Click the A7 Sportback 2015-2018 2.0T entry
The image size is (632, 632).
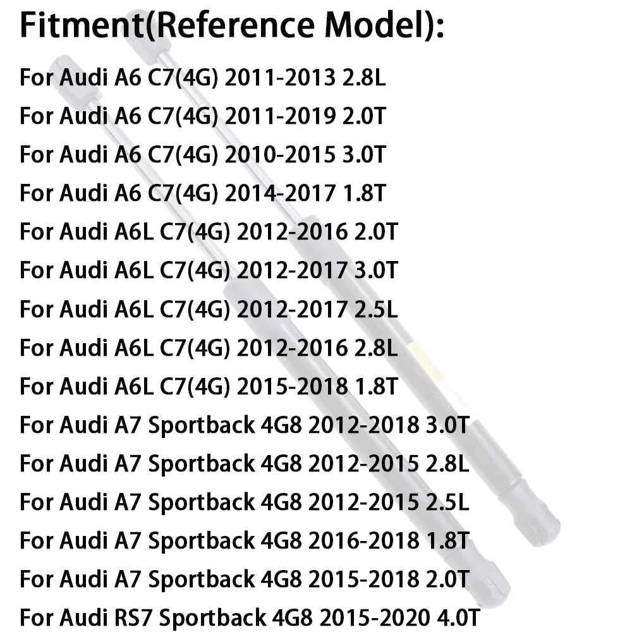pyautogui.click(x=245, y=579)
